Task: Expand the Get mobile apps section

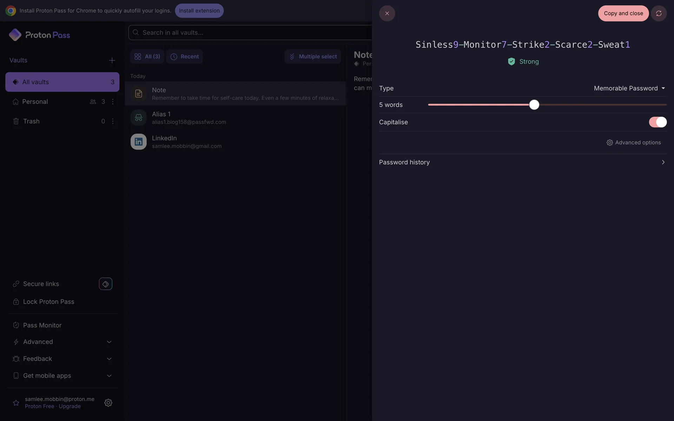Action: [109, 376]
